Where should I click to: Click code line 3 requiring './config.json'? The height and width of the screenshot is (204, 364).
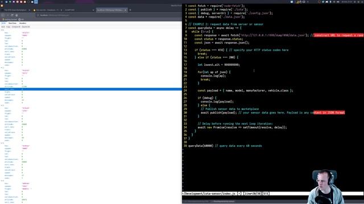point(230,13)
